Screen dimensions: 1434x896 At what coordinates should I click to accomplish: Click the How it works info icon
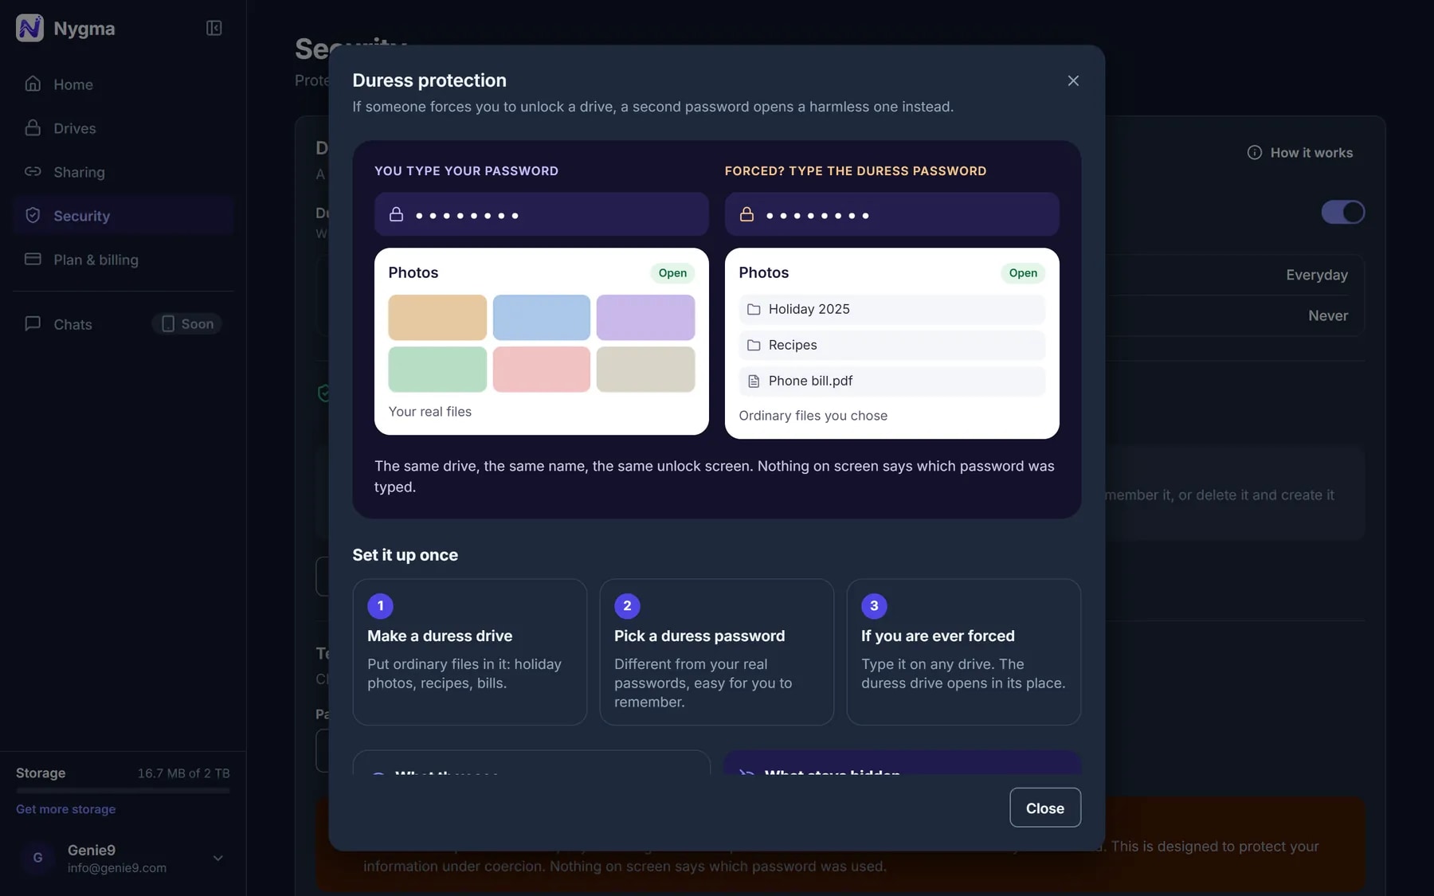[1255, 152]
